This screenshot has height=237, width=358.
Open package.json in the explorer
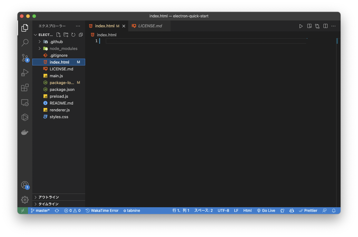click(59, 90)
